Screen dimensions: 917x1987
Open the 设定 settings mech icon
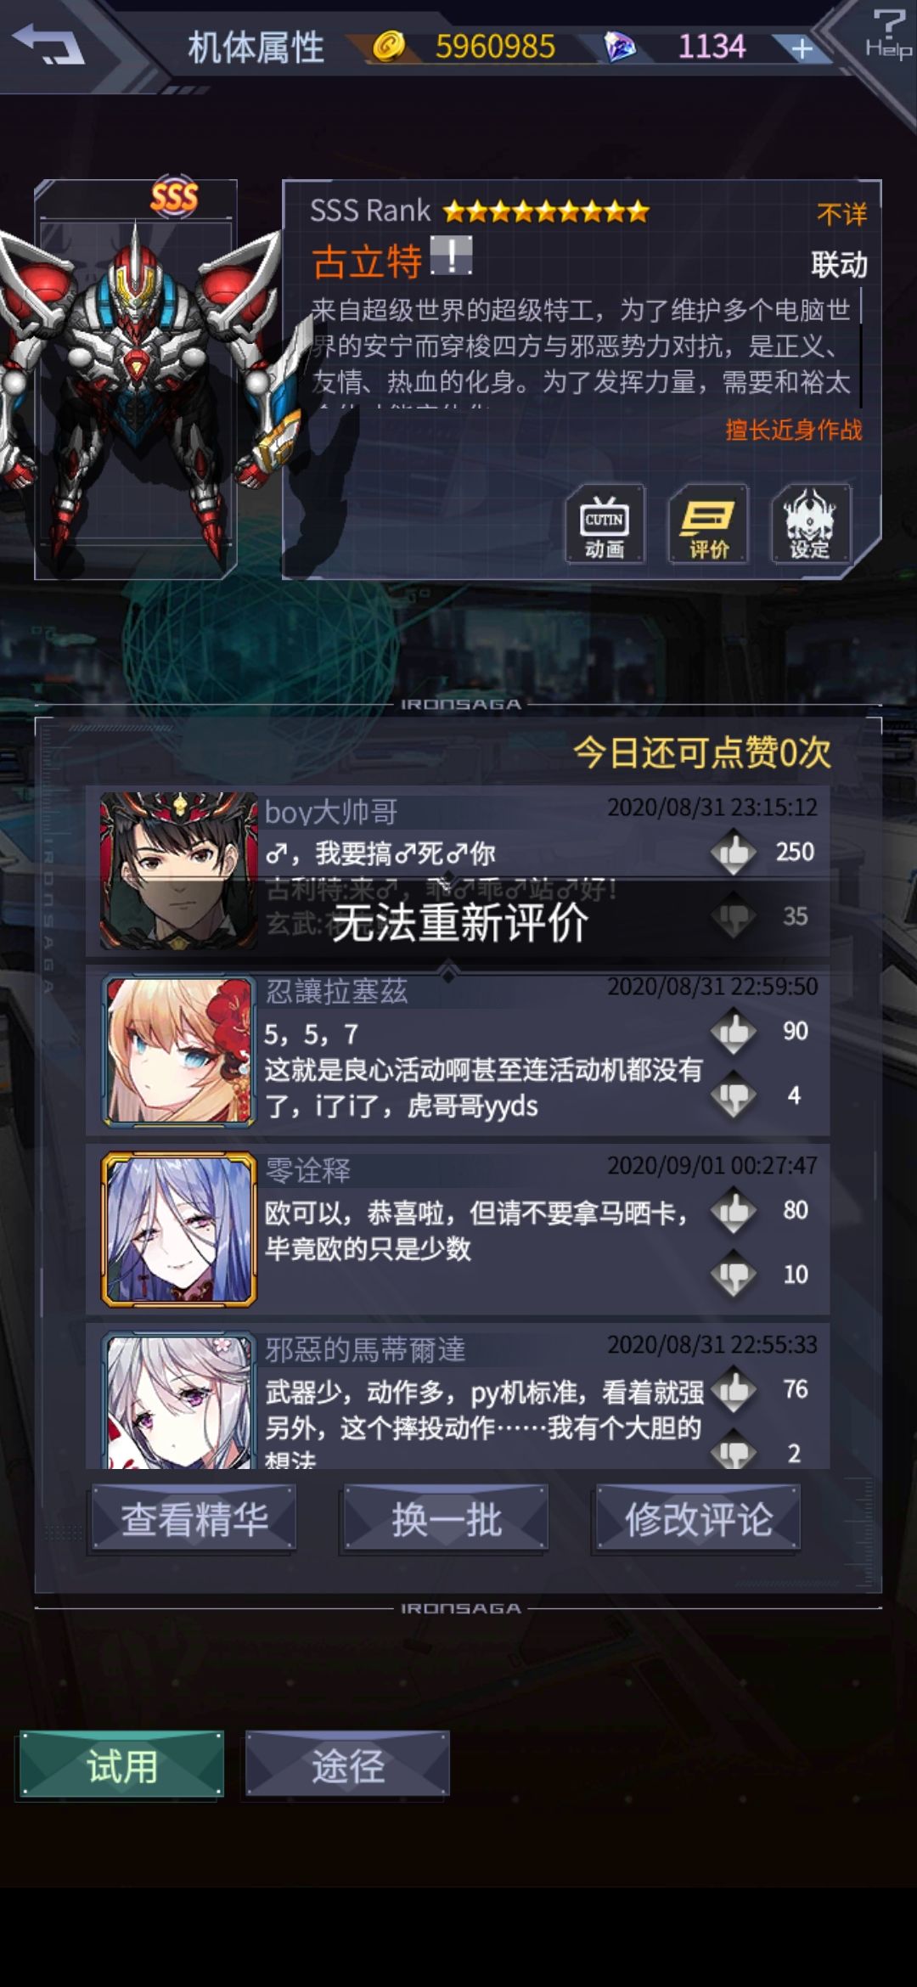pos(810,524)
